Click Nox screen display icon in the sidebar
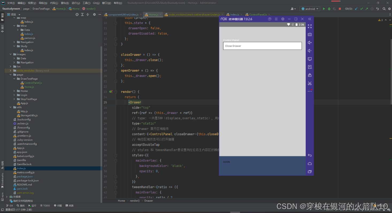Viewport: 392px width, 213px height. [x=310, y=59]
